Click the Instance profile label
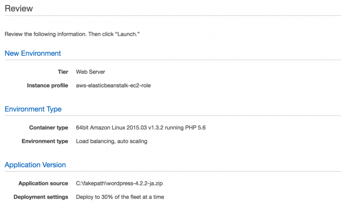The height and width of the screenshot is (212, 341). (x=47, y=86)
